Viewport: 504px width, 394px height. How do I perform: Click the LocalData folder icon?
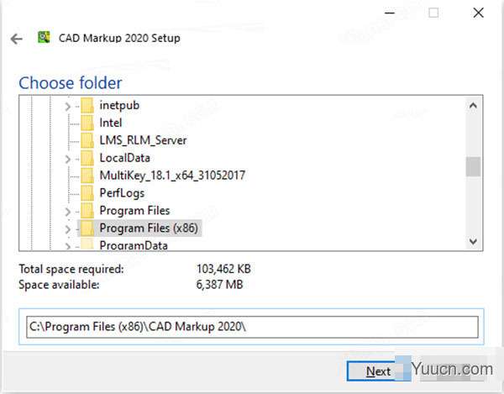coord(87,158)
